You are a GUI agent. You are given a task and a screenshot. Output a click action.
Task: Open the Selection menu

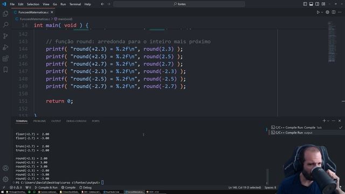pyautogui.click(x=33, y=4)
